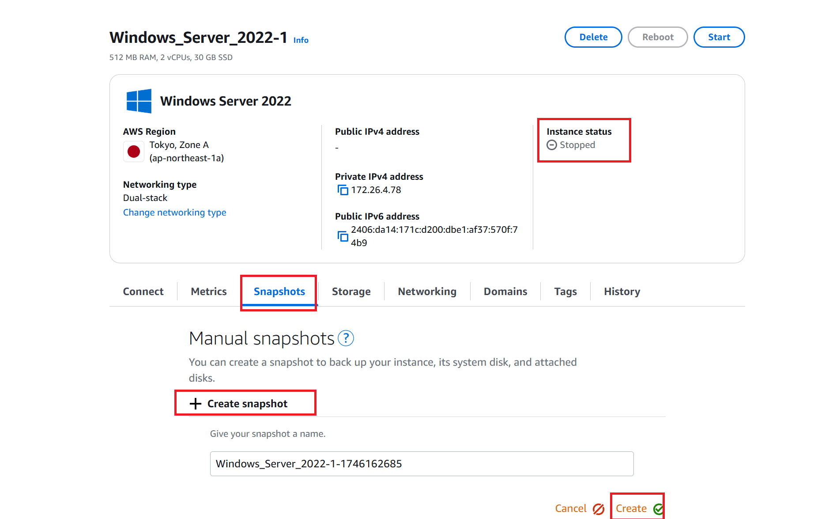The image size is (829, 519).
Task: View the History tab
Action: 622,292
